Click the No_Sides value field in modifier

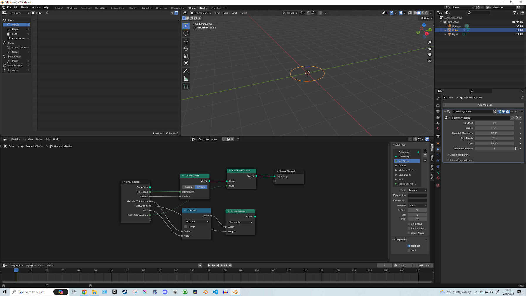[494, 123]
